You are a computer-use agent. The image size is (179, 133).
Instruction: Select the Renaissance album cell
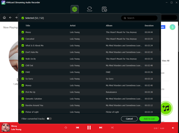point(111,92)
